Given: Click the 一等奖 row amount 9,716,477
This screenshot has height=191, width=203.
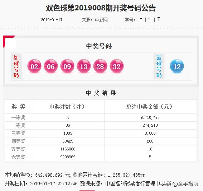Looking at the screenshot, I should tap(150, 117).
